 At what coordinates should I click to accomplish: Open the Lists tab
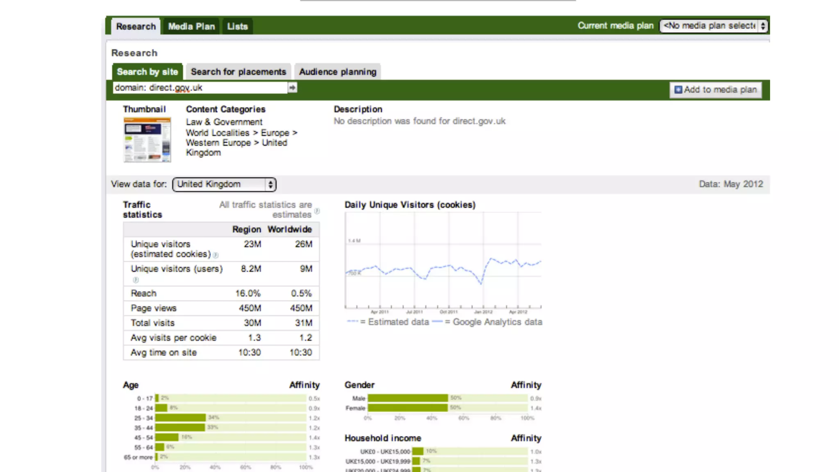[x=237, y=27]
